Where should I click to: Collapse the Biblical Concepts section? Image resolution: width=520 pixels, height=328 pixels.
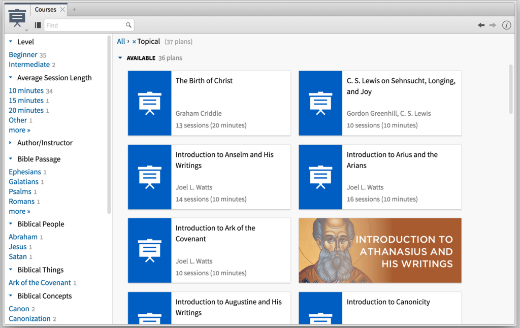11,295
